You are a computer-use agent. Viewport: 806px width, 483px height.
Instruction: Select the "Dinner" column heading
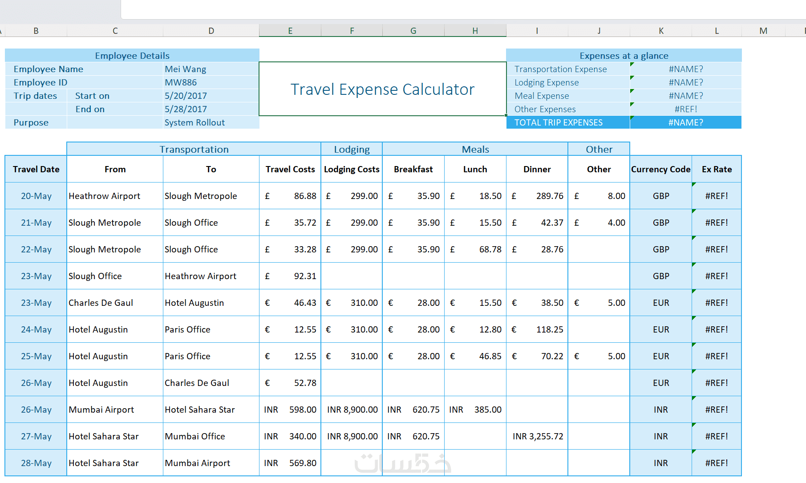click(537, 169)
